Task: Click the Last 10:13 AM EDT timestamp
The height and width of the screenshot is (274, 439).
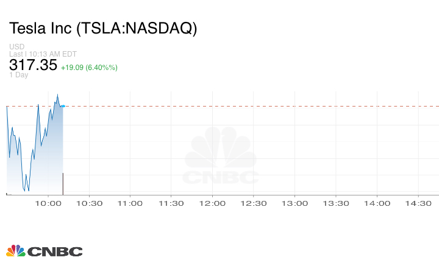Action: 43,54
